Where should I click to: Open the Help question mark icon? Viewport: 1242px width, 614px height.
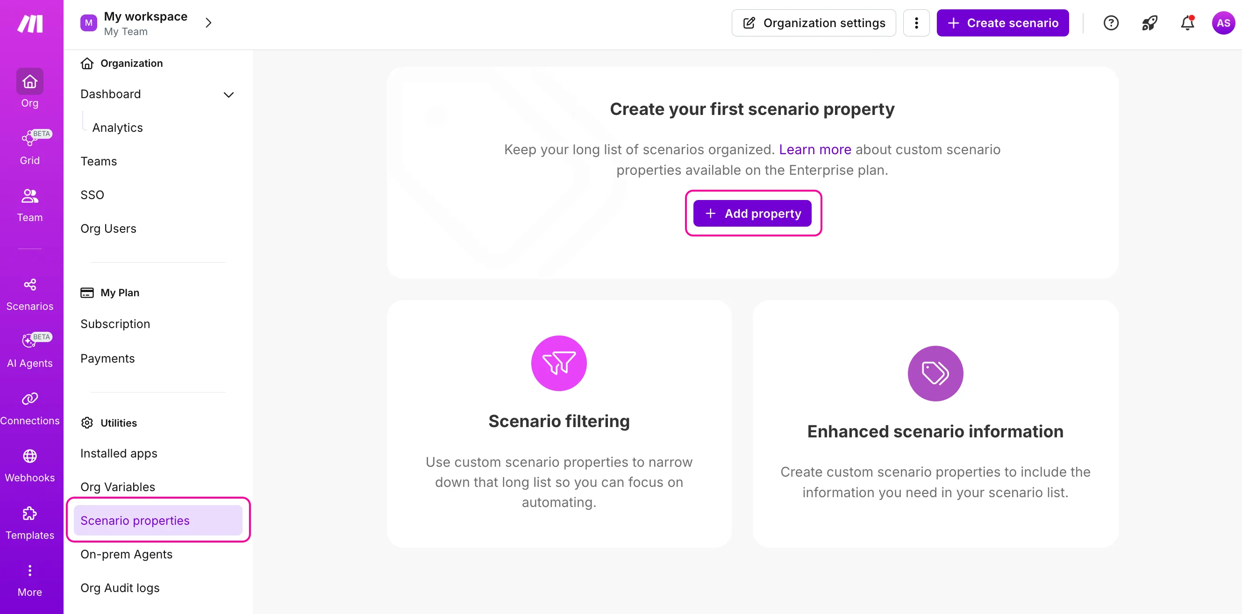click(1110, 23)
